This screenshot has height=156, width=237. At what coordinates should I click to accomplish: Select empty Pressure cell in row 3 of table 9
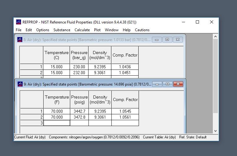(79, 123)
